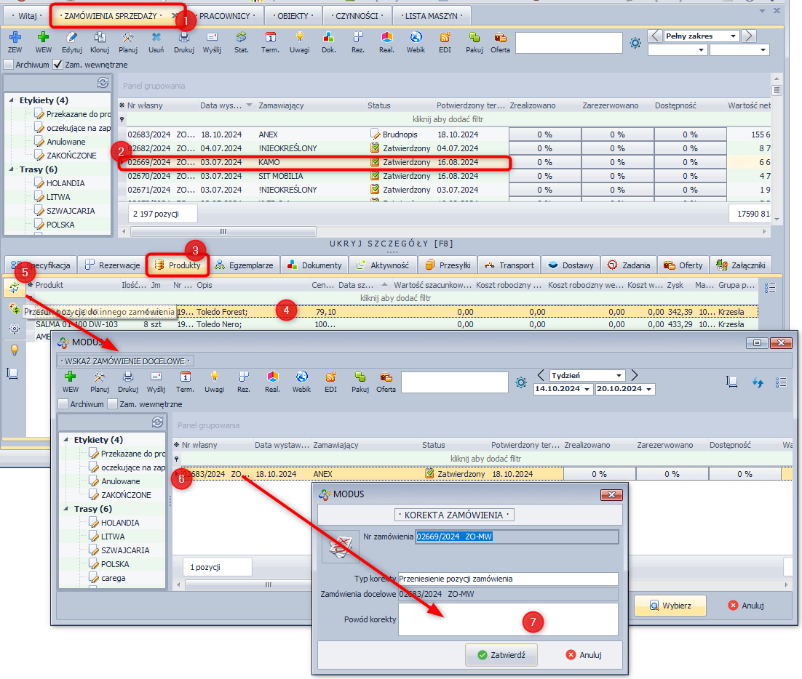Open the Załączniki details tab
This screenshot has height=679, width=802.
click(741, 265)
